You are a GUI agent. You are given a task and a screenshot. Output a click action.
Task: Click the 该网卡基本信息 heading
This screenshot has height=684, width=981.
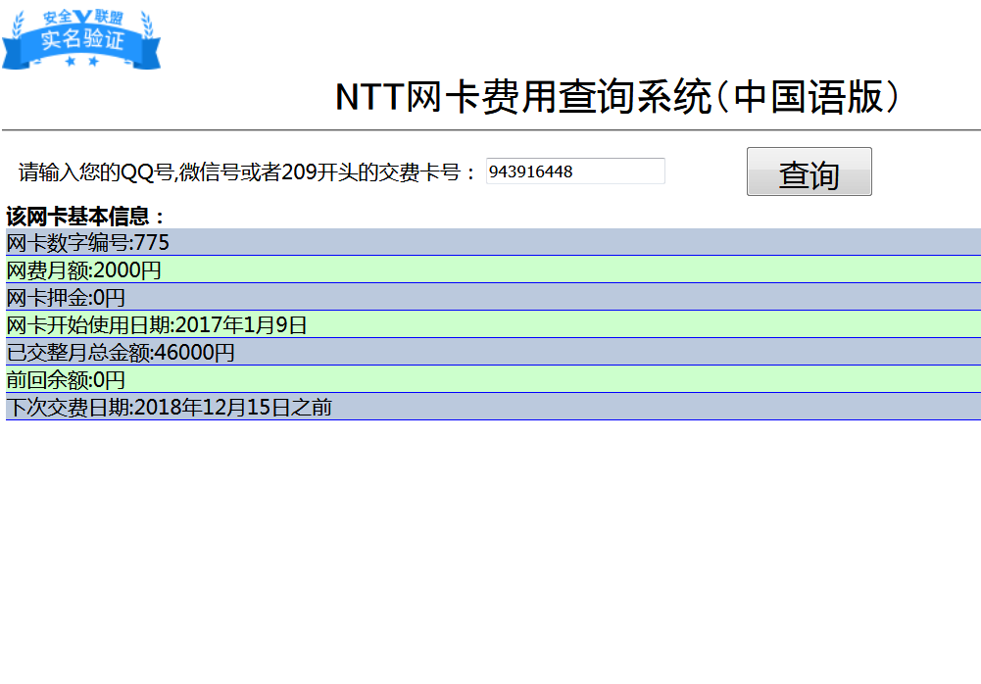tap(86, 217)
